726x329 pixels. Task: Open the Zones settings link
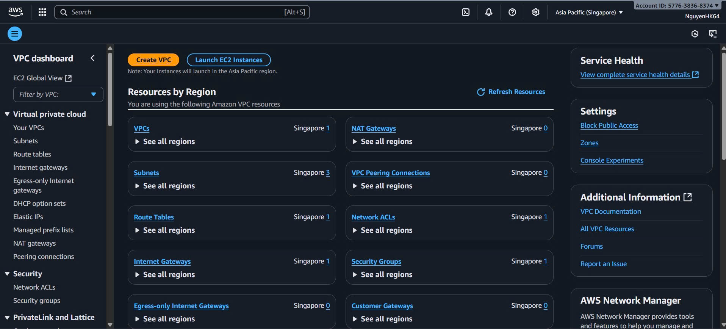click(x=590, y=143)
